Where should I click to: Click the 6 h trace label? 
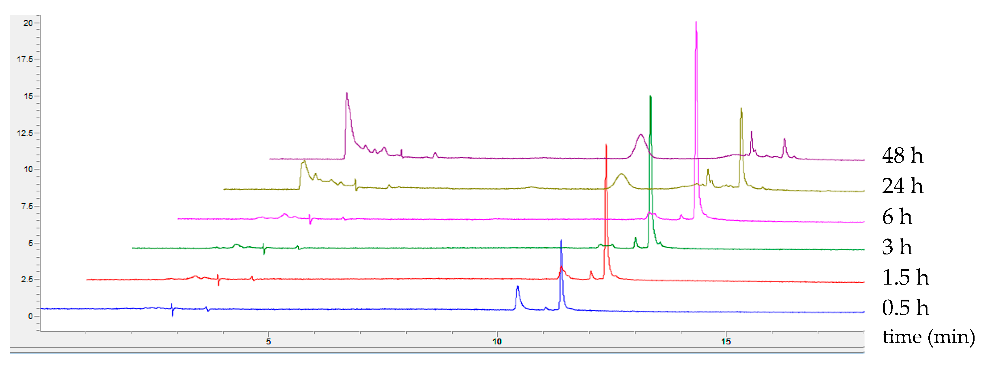(x=897, y=217)
